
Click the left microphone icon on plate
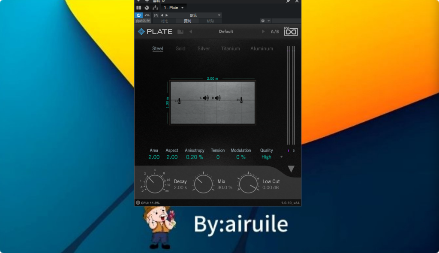[179, 101]
